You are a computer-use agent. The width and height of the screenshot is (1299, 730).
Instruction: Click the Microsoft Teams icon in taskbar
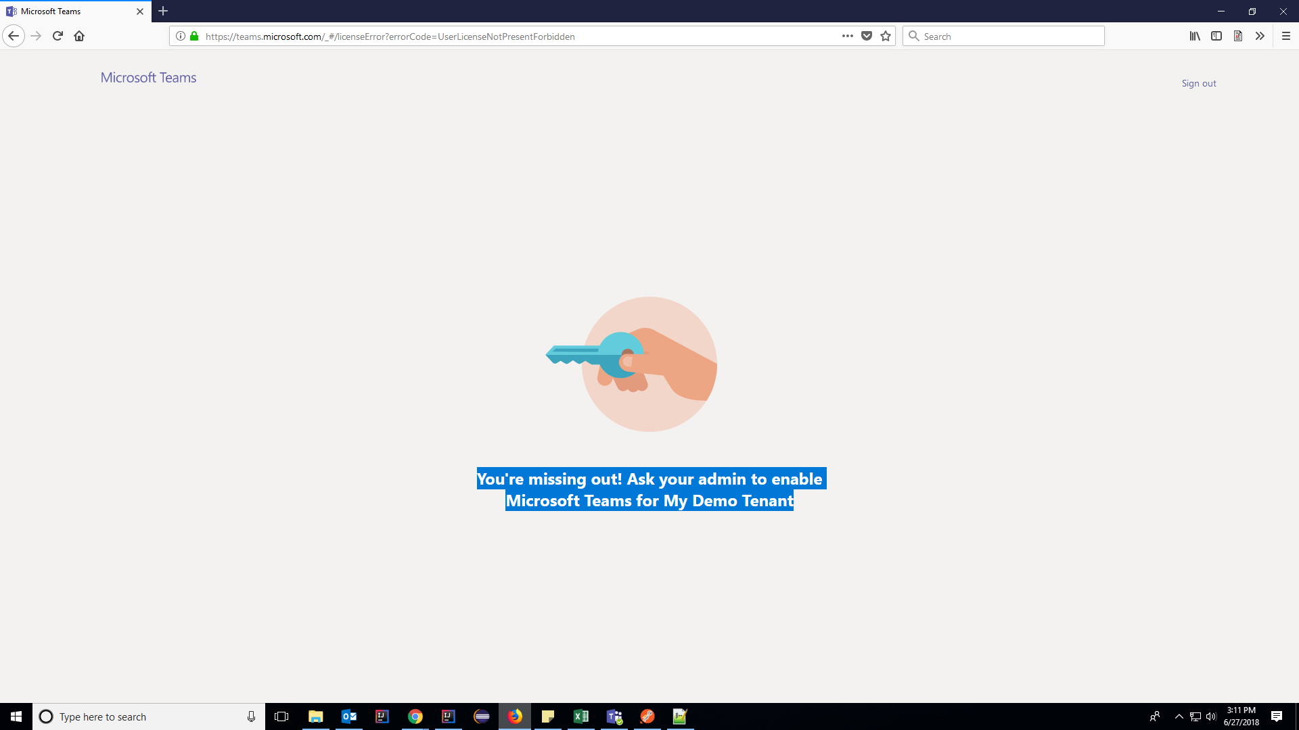pyautogui.click(x=614, y=716)
